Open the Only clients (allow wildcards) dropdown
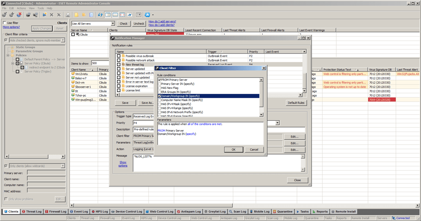This screenshot has width=421, height=221. (x=63, y=166)
